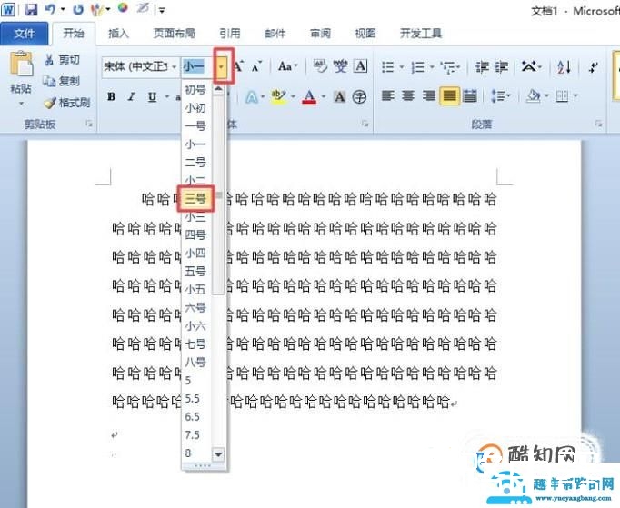The height and width of the screenshot is (508, 620).
Task: Click the Increase Indent icon
Action: click(502, 67)
